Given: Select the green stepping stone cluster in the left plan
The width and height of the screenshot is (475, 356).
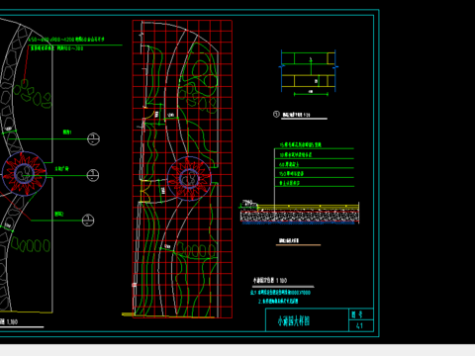Looking at the screenshot, I should pos(33,94).
